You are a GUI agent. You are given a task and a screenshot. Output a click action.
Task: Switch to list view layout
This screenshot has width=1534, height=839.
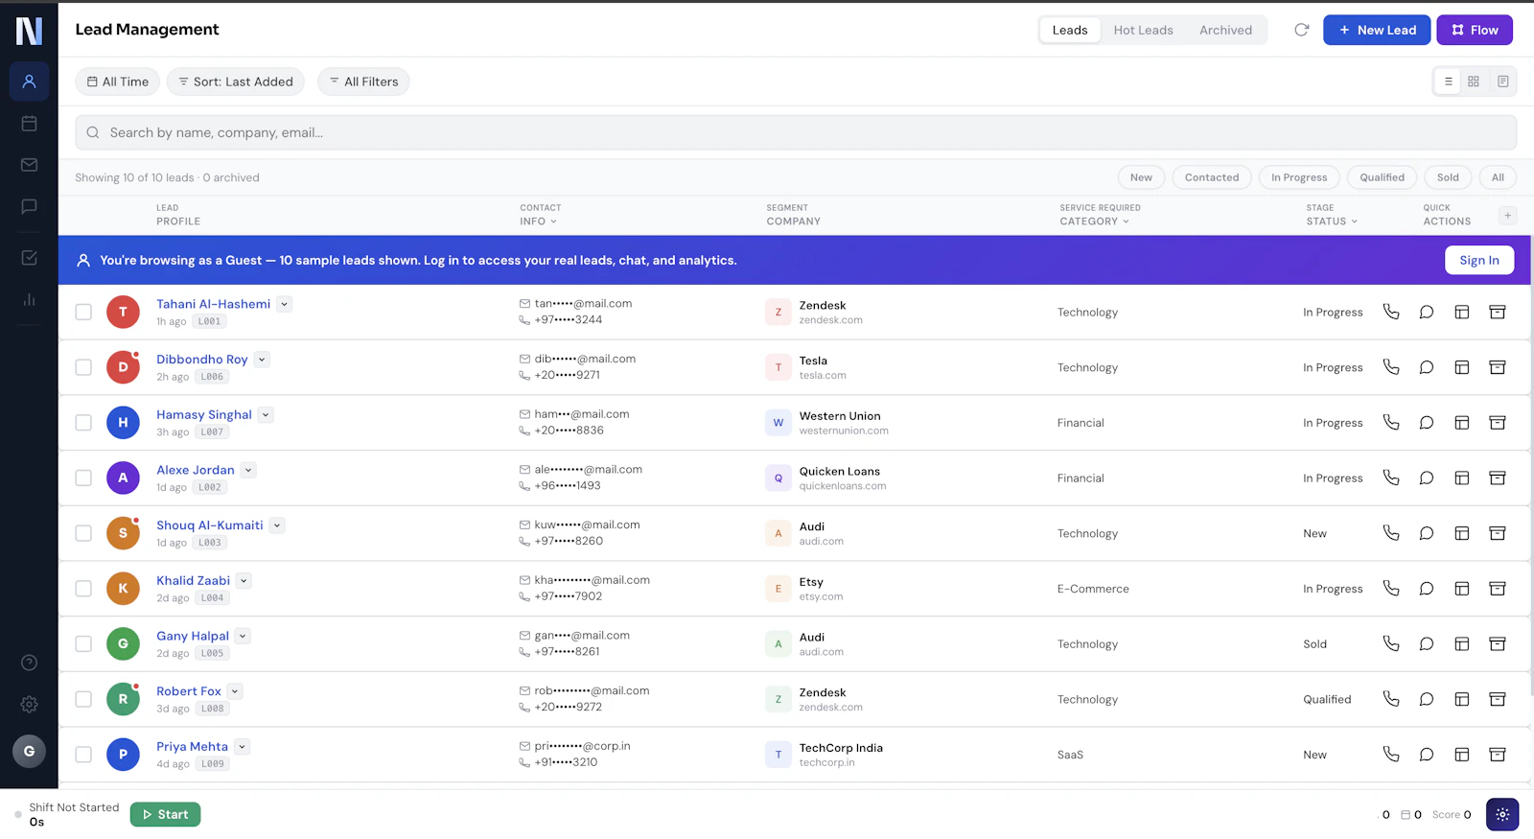click(1448, 82)
